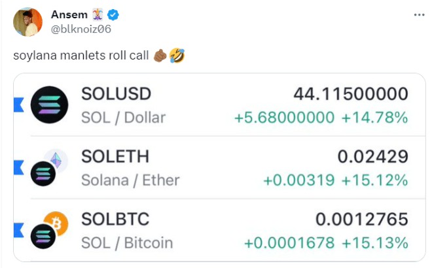Open the @blknoiz06 handle link
Image resolution: width=432 pixels, height=268 pixels.
point(81,29)
